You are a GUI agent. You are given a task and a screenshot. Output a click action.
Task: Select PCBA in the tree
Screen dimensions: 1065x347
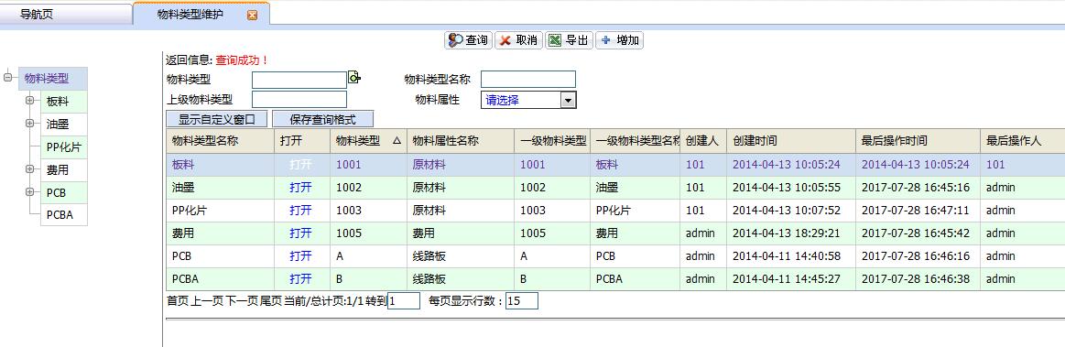[x=64, y=215]
